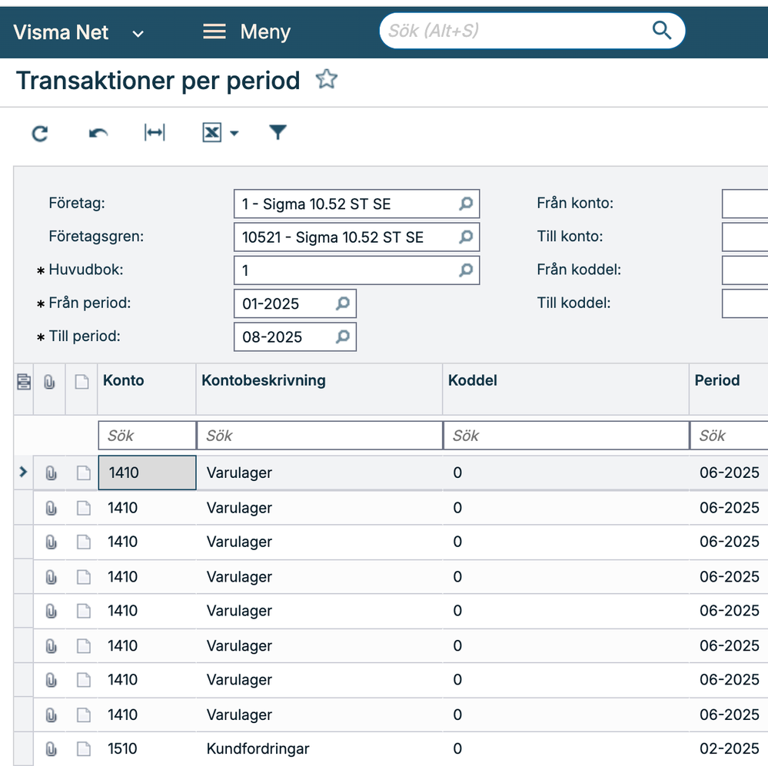Add Transaktioner per period to favorites star
The image size is (768, 766).
point(327,79)
